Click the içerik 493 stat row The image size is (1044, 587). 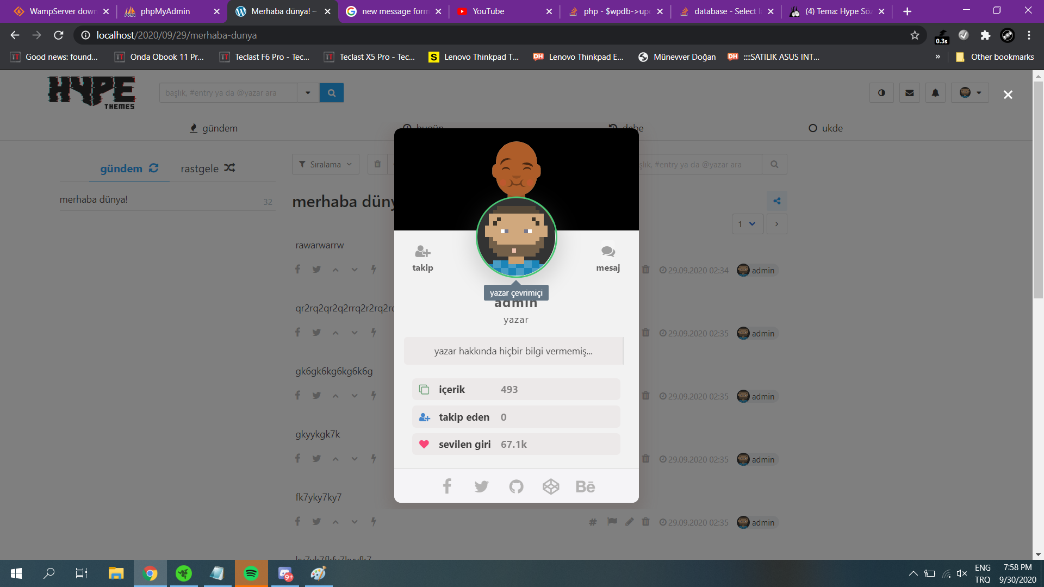click(x=516, y=389)
